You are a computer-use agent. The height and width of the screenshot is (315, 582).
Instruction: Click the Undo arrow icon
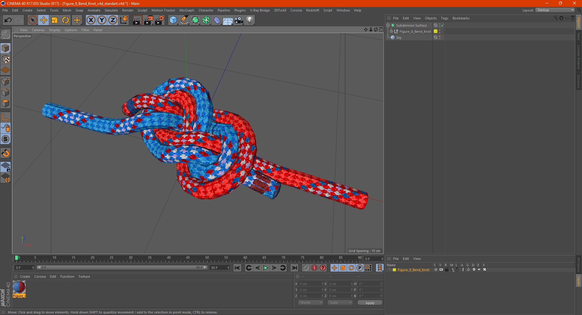[8, 20]
